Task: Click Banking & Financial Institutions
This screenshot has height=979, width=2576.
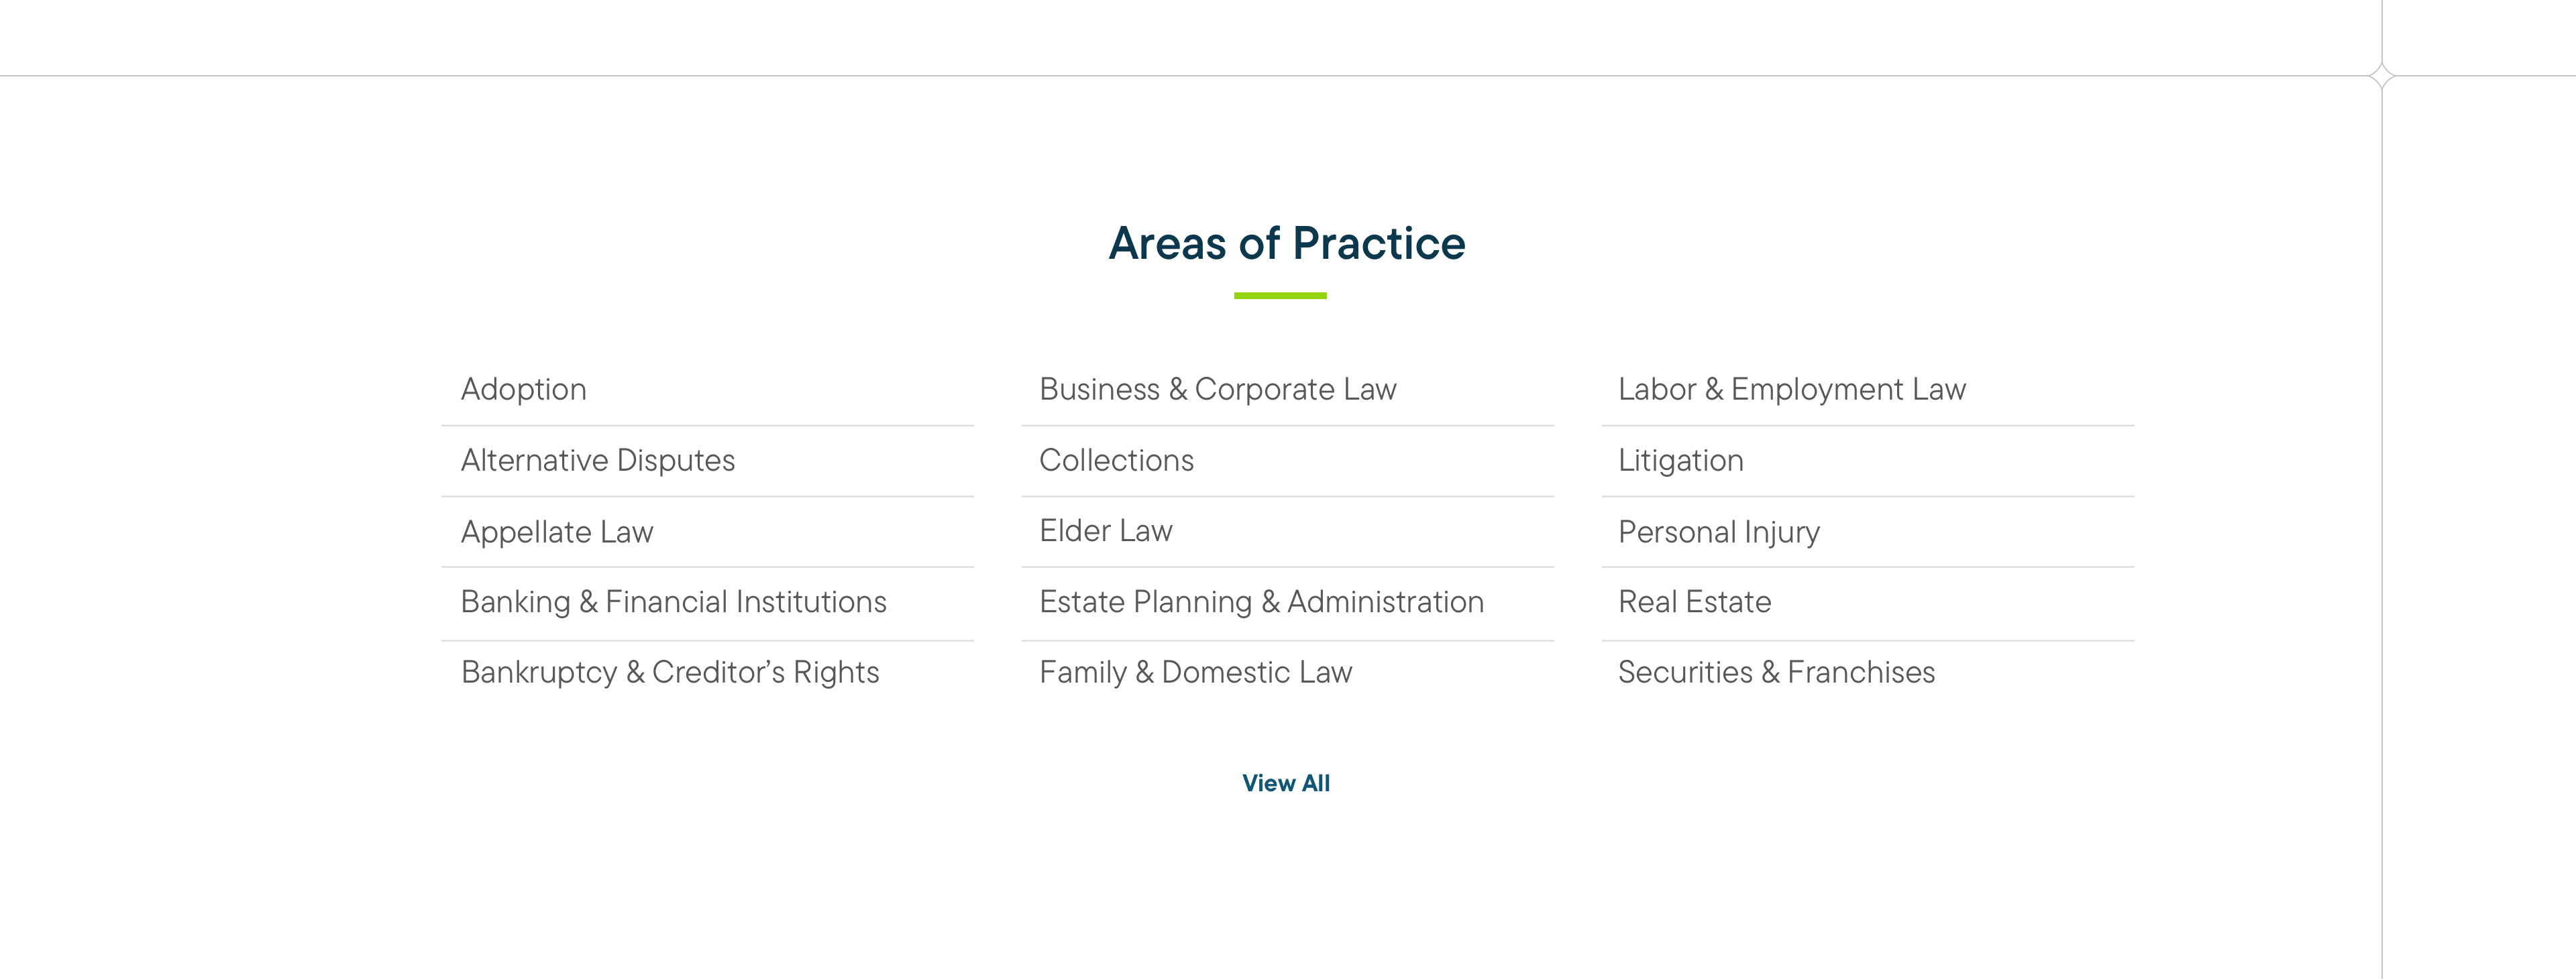Action: click(673, 602)
